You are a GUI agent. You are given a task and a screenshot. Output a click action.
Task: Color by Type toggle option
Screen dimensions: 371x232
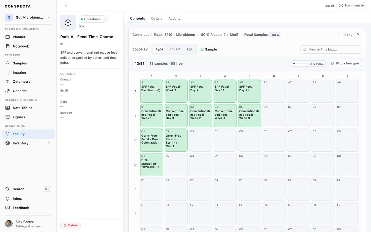click(159, 49)
